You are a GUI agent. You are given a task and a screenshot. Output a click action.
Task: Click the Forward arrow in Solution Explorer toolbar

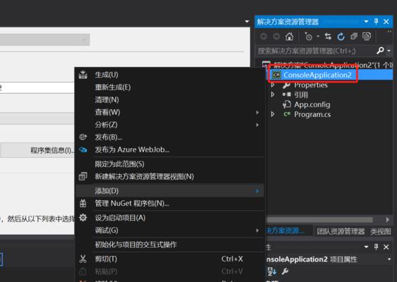pyautogui.click(x=276, y=37)
